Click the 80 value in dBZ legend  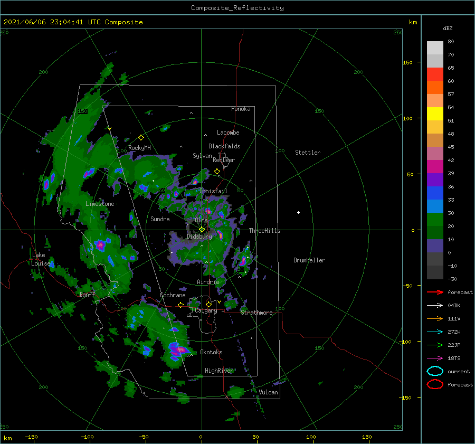451,42
